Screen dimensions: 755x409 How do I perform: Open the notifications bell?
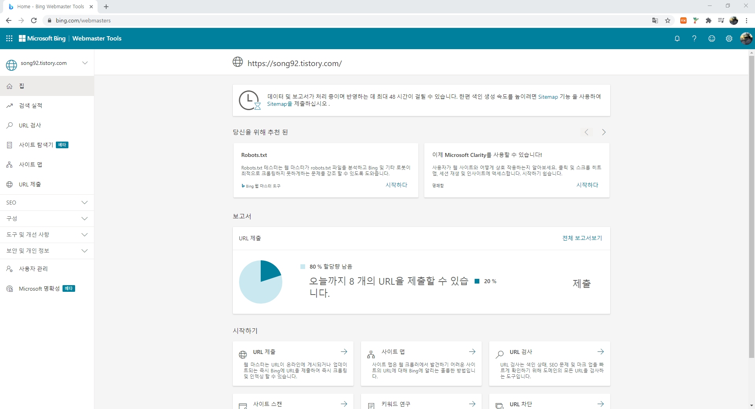pyautogui.click(x=677, y=39)
